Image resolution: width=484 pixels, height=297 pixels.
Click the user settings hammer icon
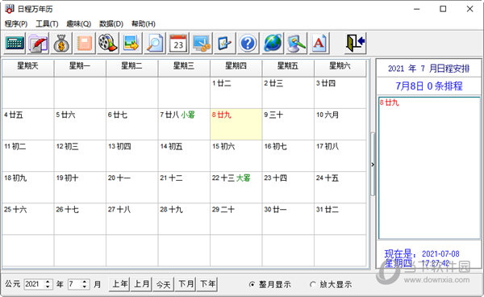[x=296, y=44]
